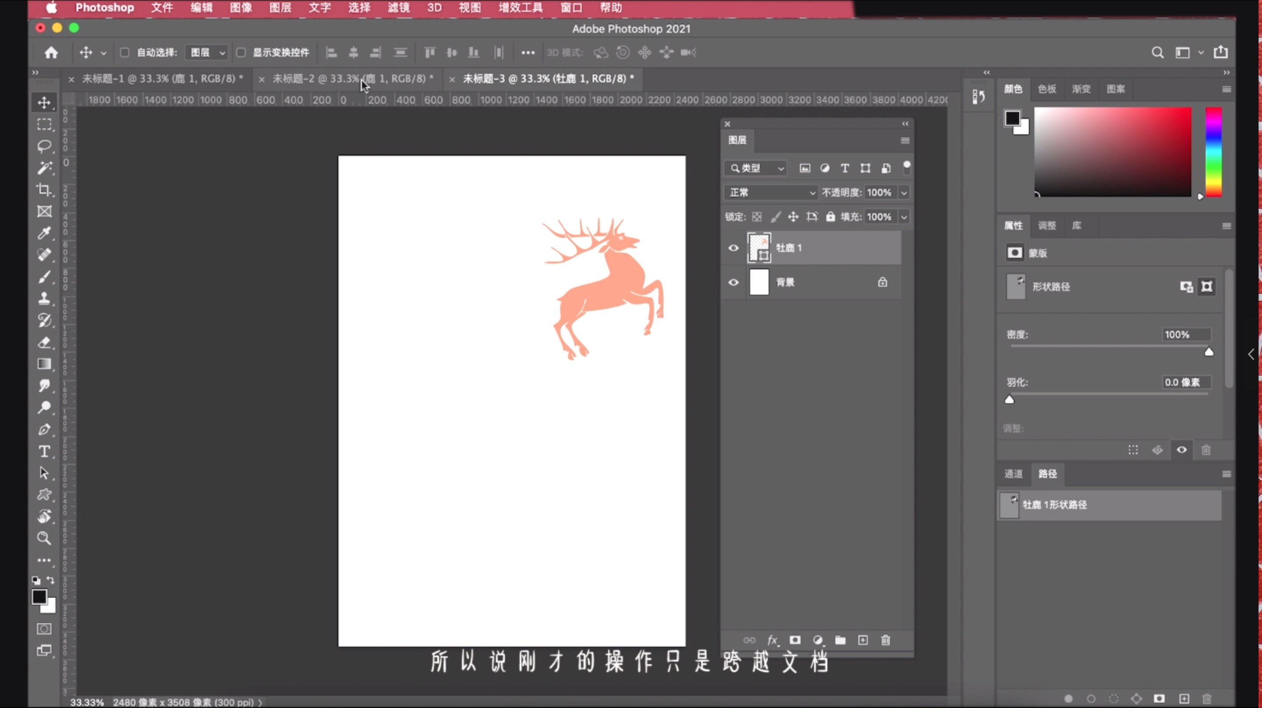Expand the 不透明度 opacity dropdown arrow
The height and width of the screenshot is (708, 1262).
(904, 193)
